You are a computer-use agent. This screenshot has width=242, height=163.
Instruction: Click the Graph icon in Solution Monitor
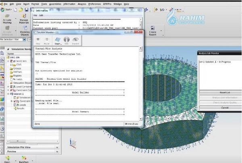pyautogui.click(x=57, y=40)
